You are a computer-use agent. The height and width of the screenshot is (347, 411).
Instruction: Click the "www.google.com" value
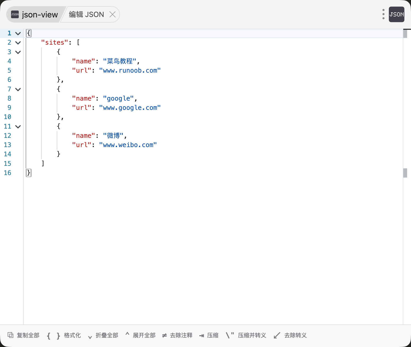click(130, 108)
